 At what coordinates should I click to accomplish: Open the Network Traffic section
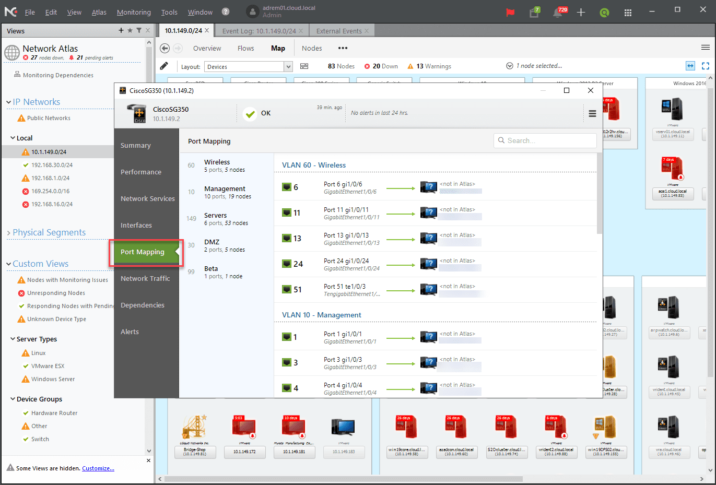click(x=145, y=278)
